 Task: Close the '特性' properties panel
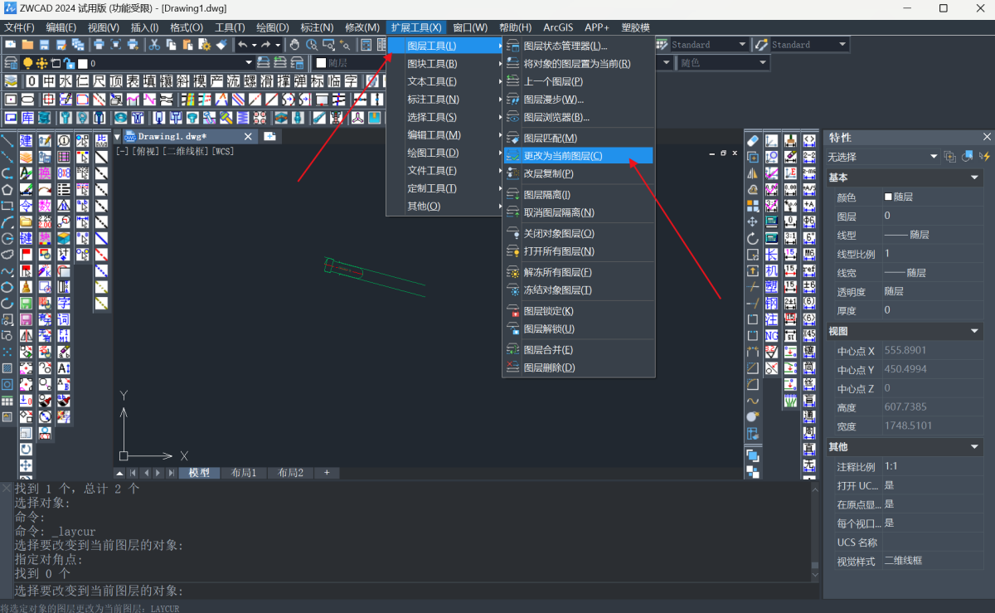tap(987, 137)
